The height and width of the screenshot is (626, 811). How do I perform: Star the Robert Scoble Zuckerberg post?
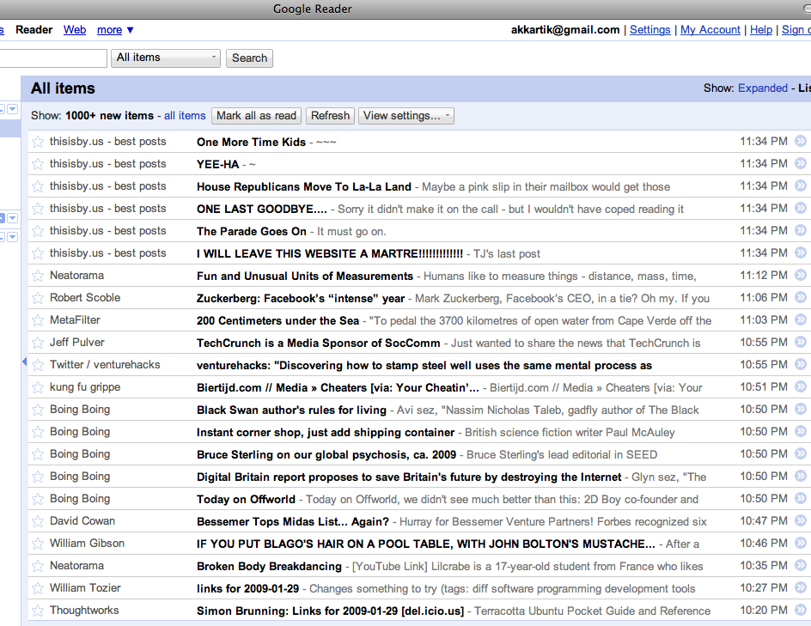(38, 298)
